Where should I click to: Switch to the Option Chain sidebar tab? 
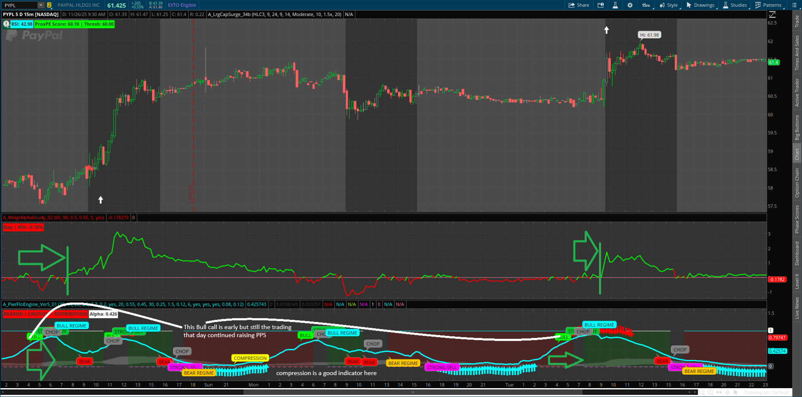coord(797,182)
